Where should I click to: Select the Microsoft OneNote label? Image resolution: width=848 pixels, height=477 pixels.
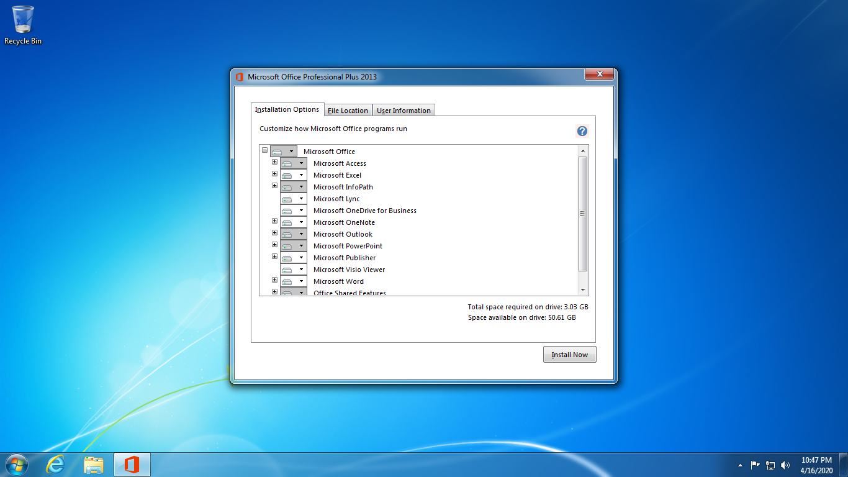coord(344,222)
